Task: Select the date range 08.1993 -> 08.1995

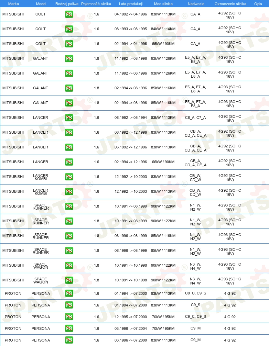Action: point(131,29)
